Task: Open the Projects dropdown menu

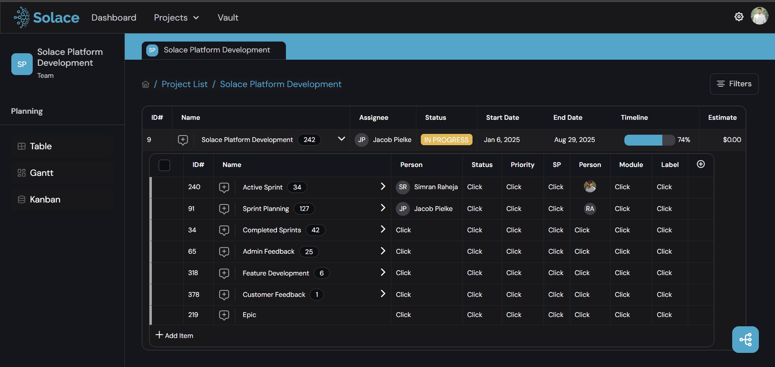Action: click(x=176, y=18)
